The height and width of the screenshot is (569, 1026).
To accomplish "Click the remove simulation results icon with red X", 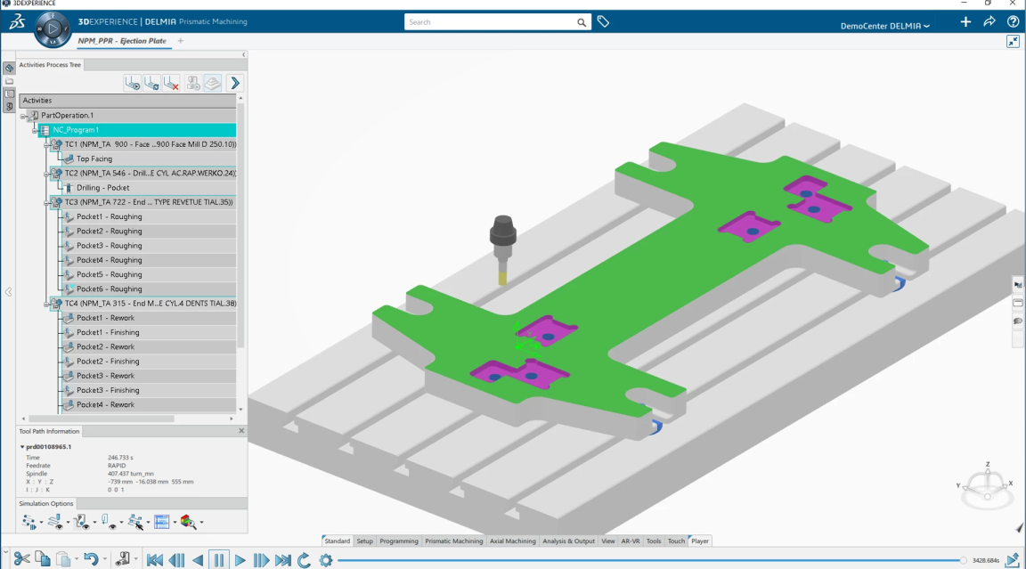I will 170,82.
